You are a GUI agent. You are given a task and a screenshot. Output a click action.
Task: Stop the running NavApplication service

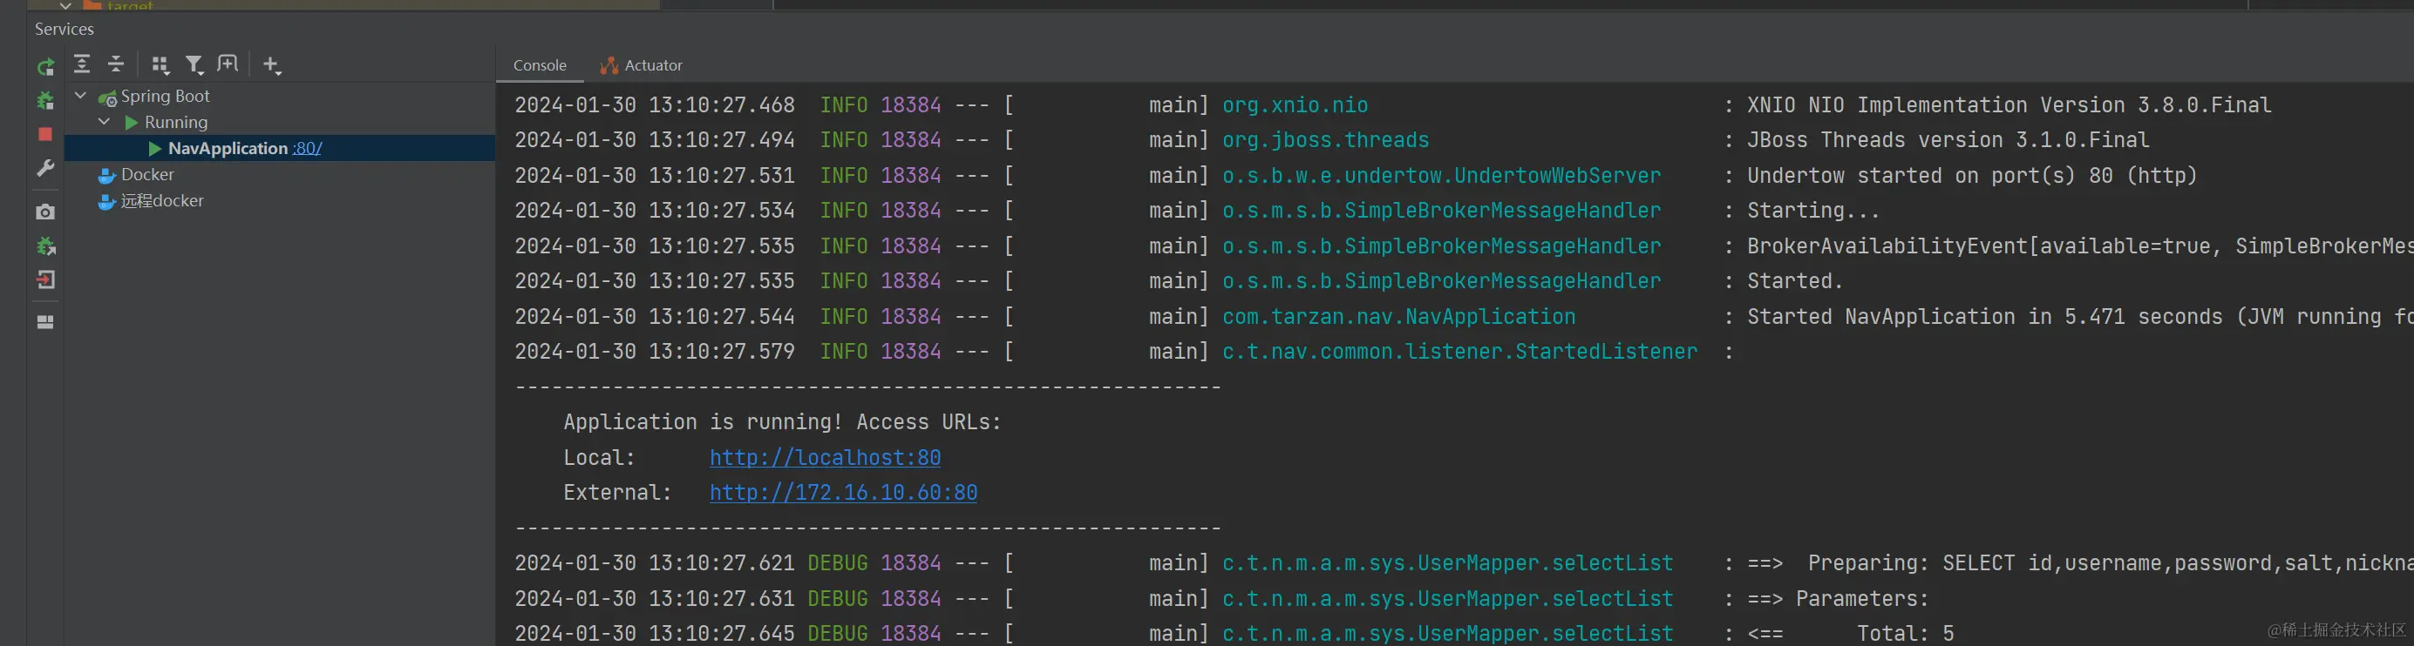pyautogui.click(x=45, y=134)
